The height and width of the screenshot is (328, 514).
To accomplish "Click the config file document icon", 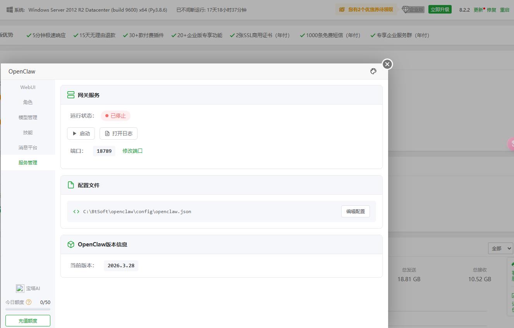I will pos(70,185).
